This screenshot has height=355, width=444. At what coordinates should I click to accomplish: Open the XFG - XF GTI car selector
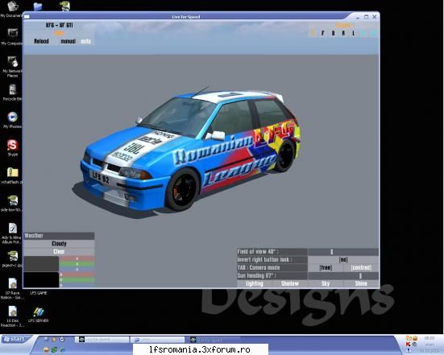click(59, 25)
